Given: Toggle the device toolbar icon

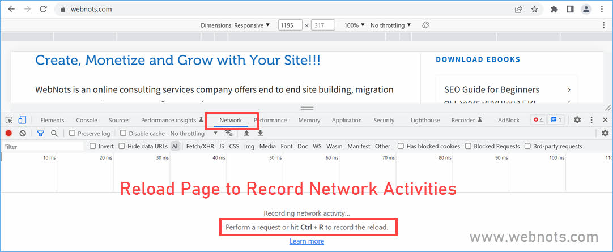Looking at the screenshot, I should pyautogui.click(x=22, y=120).
